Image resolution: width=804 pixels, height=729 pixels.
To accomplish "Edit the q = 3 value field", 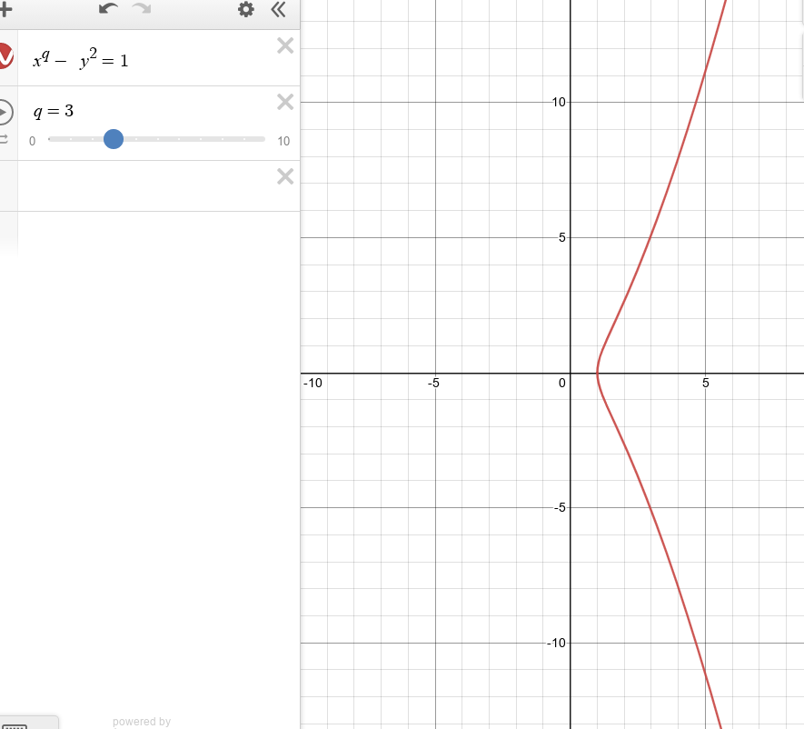I will click(x=54, y=111).
